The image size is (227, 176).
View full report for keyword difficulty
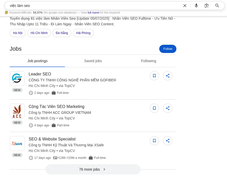[x=93, y=13]
